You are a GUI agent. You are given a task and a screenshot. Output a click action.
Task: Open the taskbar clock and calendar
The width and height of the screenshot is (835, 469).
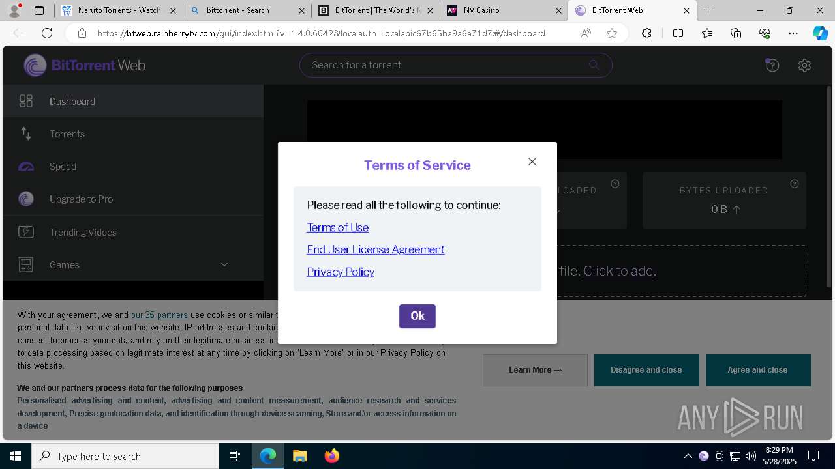point(780,456)
